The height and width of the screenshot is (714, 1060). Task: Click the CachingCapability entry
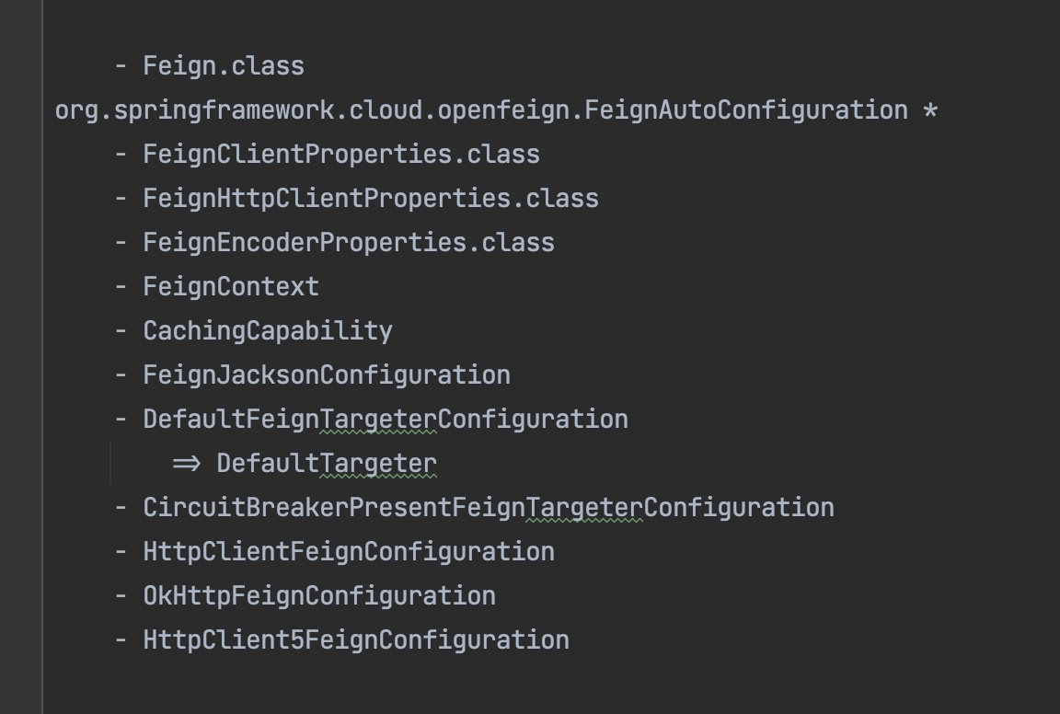click(267, 331)
